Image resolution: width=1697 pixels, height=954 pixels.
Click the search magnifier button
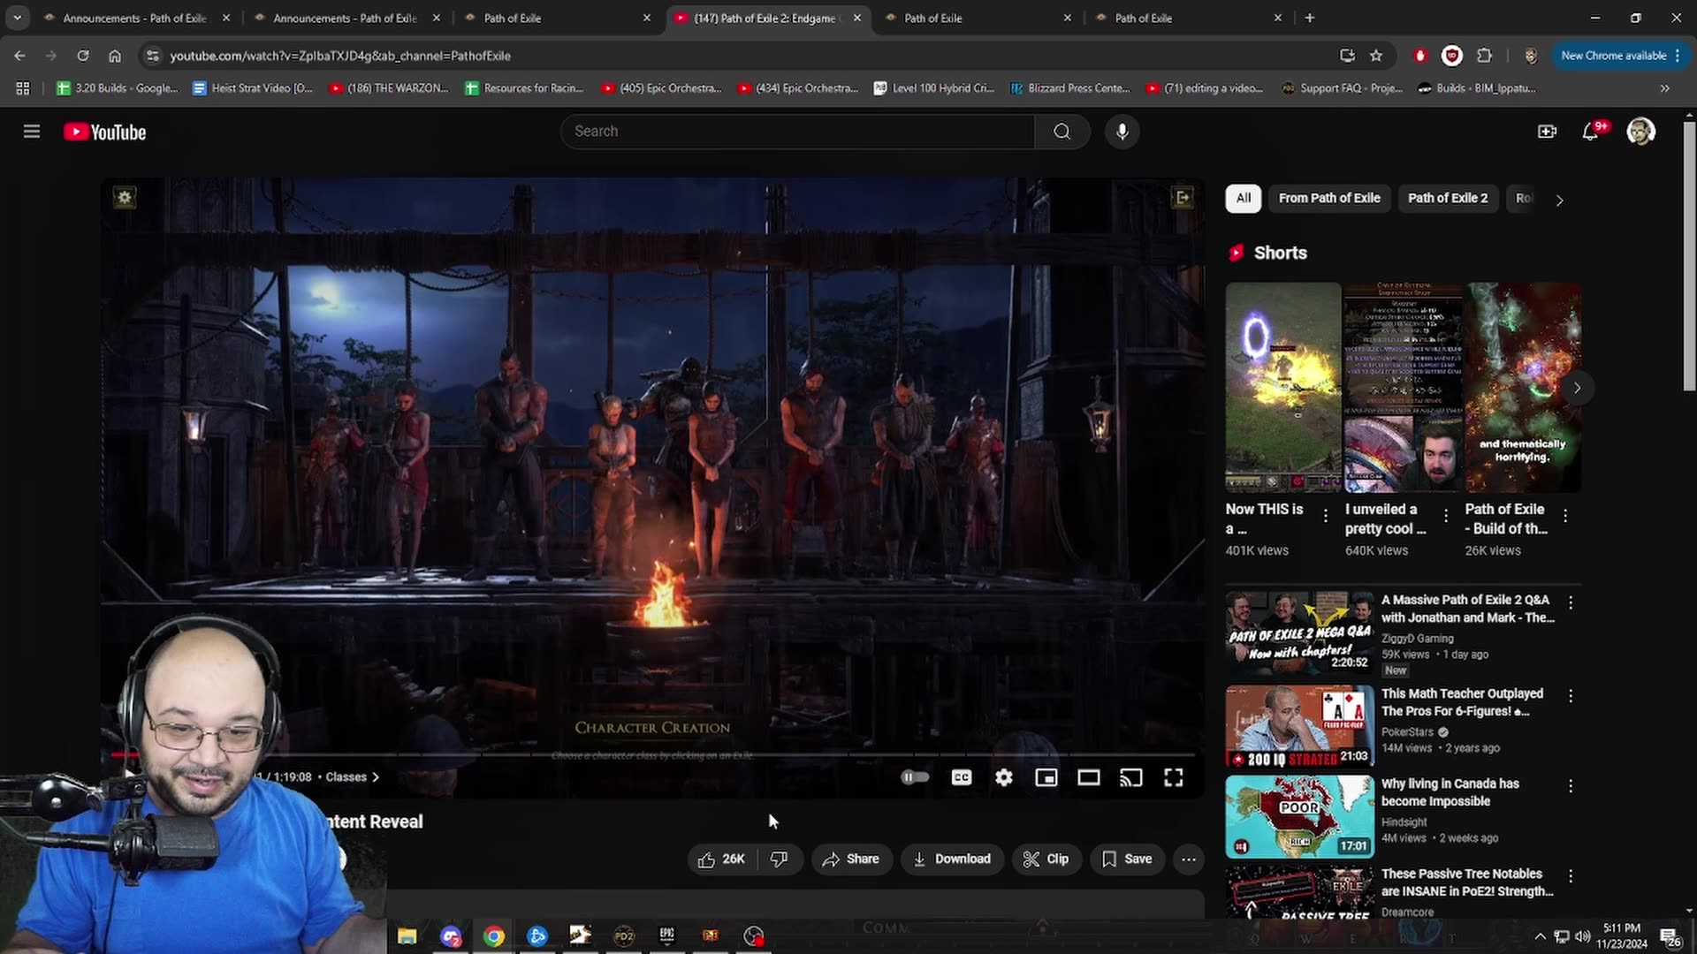[1062, 132]
